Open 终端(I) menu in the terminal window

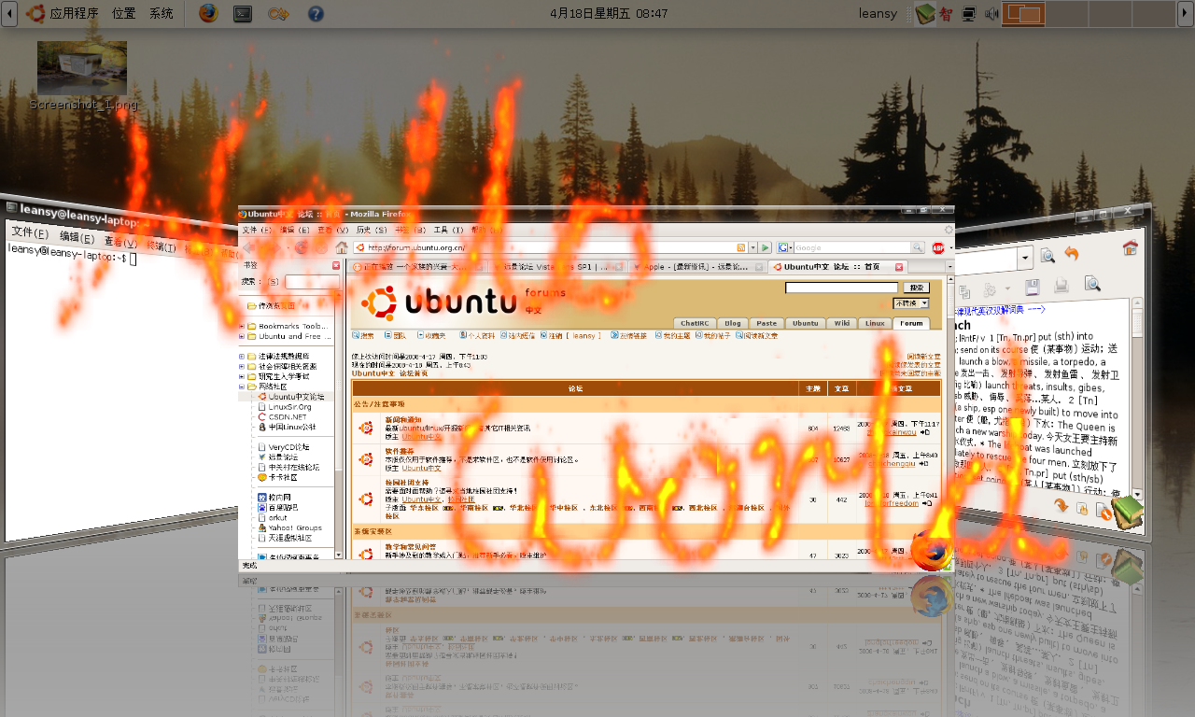tap(162, 246)
